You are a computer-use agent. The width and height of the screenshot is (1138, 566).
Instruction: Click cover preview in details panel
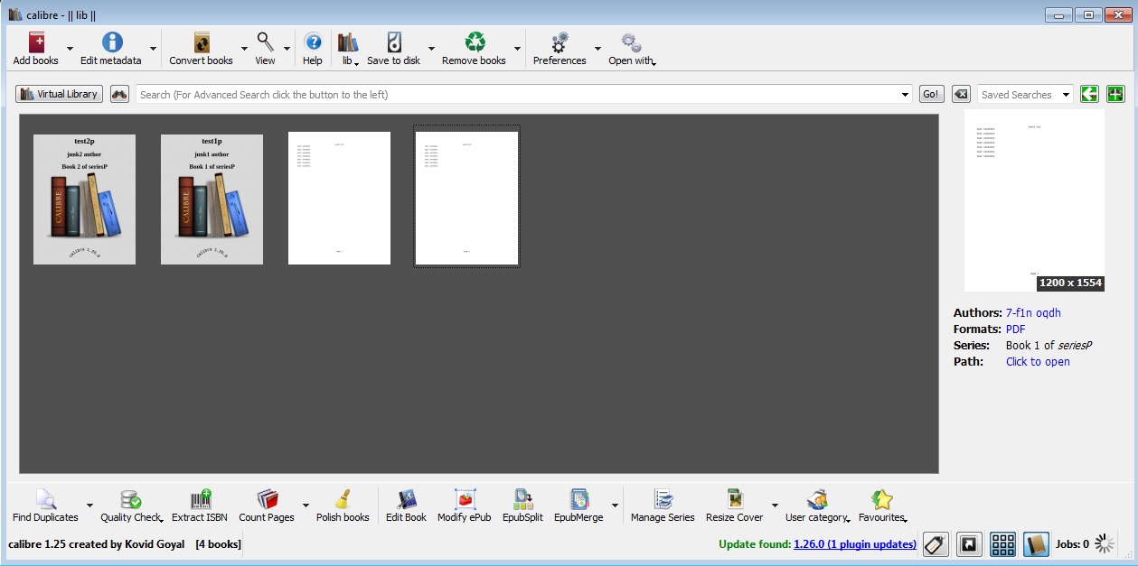(x=1034, y=200)
